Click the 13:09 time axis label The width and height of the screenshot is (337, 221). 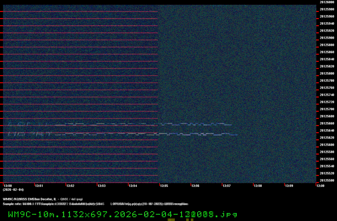pos(289,185)
